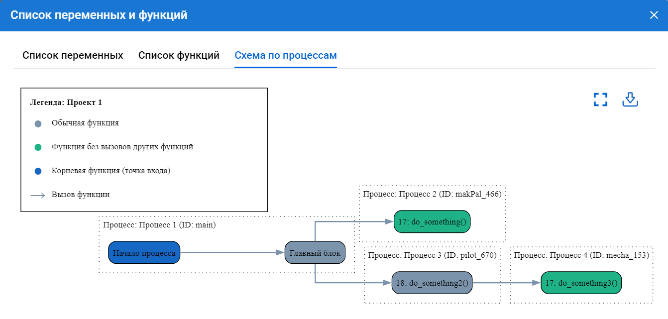Click the Процесс 2 (ID: makPal_466) label

(x=432, y=194)
